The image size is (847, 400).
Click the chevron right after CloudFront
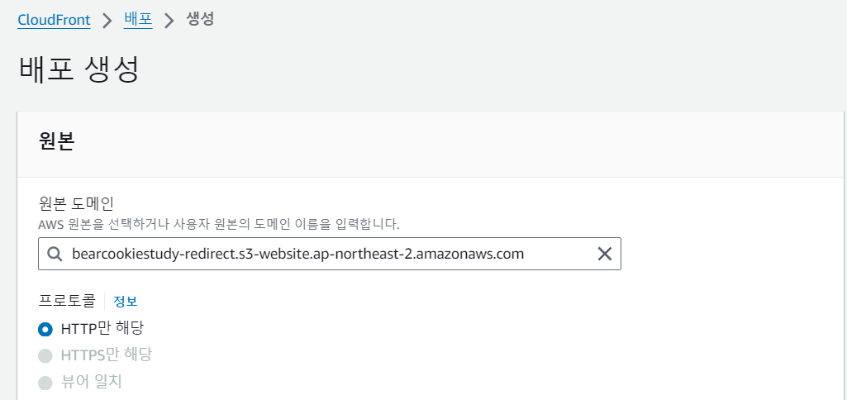tap(107, 21)
